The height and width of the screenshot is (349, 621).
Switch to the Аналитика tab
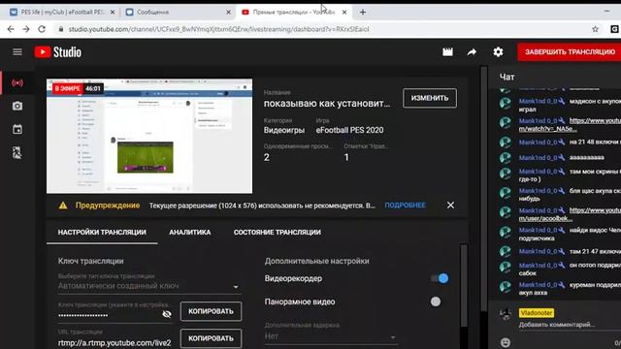coord(190,233)
